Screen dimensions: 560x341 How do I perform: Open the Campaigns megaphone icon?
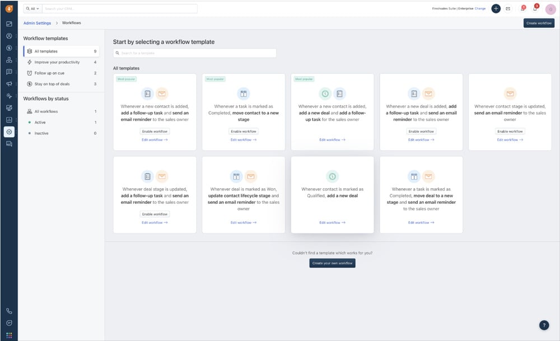[x=9, y=85]
